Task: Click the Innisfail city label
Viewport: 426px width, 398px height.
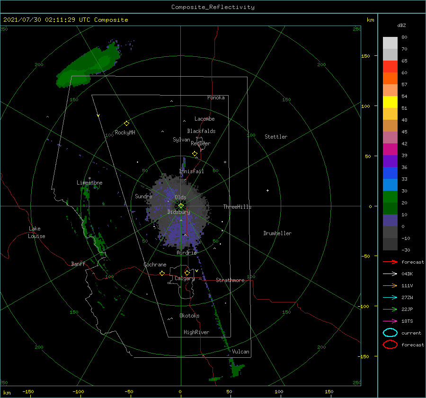Action: click(x=191, y=171)
